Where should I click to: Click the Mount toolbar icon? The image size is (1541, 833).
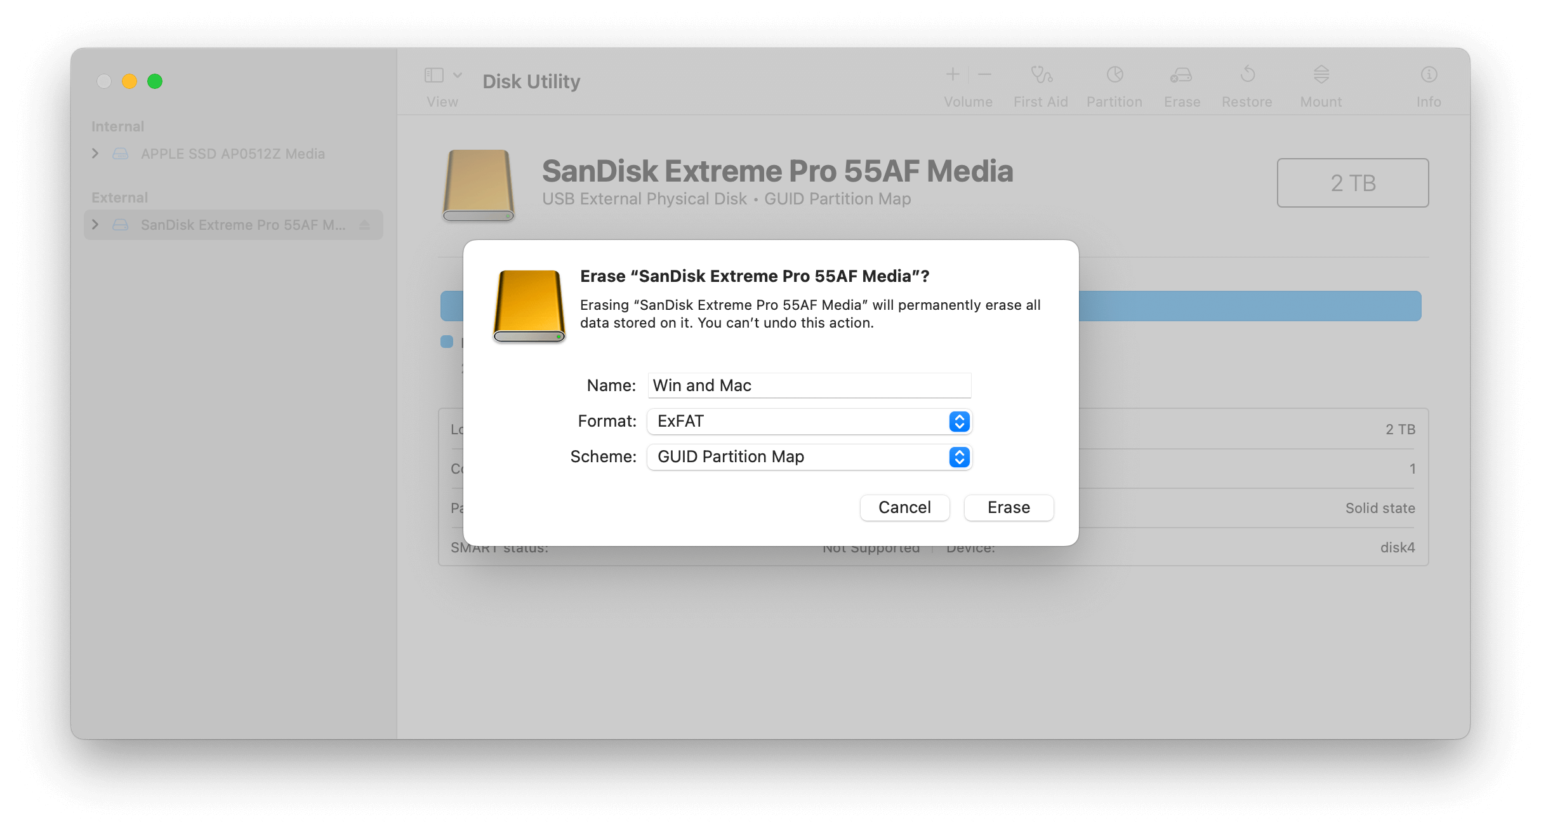tap(1321, 75)
